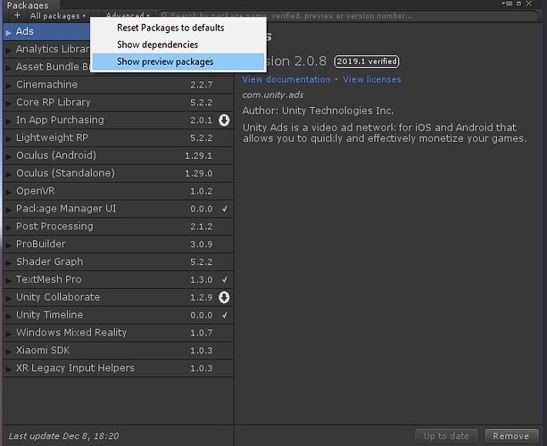Image resolution: width=547 pixels, height=446 pixels.
Task: Select Show dependencies menu option
Action: 157,45
